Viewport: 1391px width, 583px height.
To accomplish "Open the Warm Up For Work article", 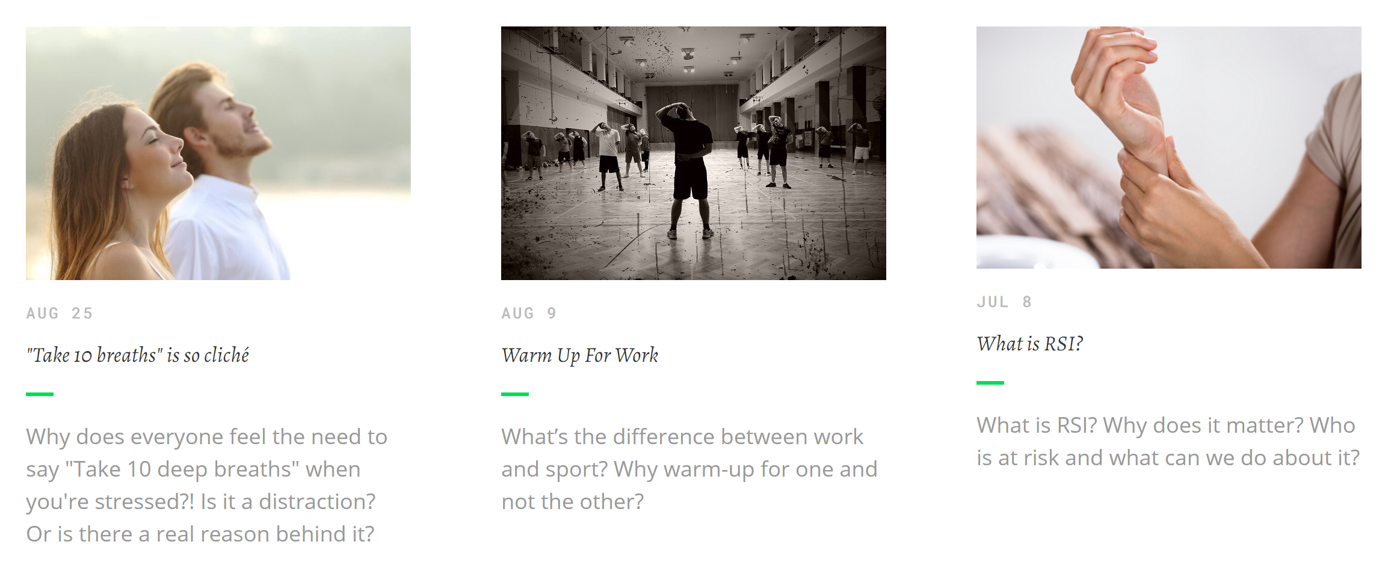I will (580, 355).
